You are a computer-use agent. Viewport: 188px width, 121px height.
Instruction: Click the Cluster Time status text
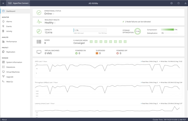(169, 120)
